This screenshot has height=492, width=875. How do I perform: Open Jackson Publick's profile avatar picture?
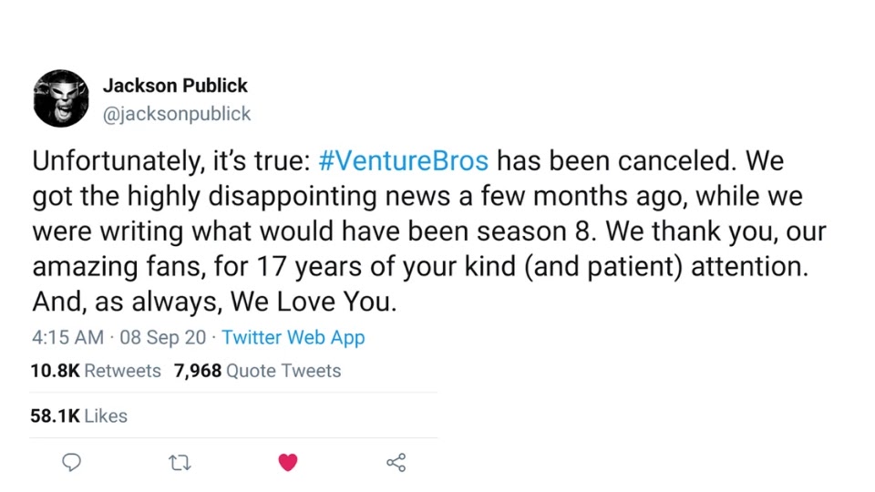(61, 98)
